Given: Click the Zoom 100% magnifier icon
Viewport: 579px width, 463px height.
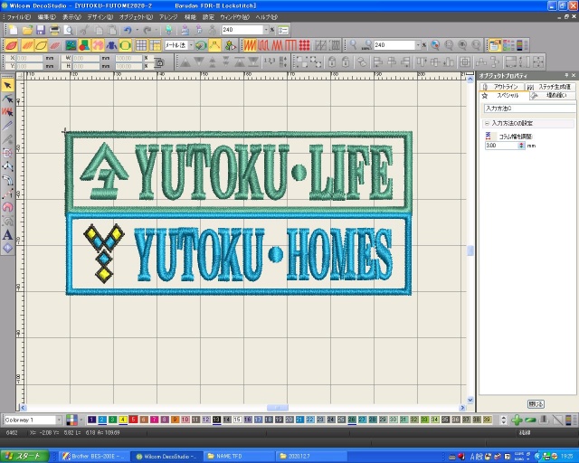Looking at the screenshot, I should pos(367,45).
